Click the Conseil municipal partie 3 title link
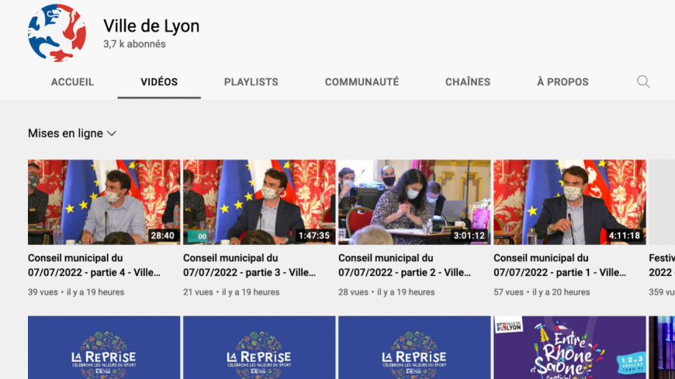This screenshot has width=675, height=379. point(249,265)
